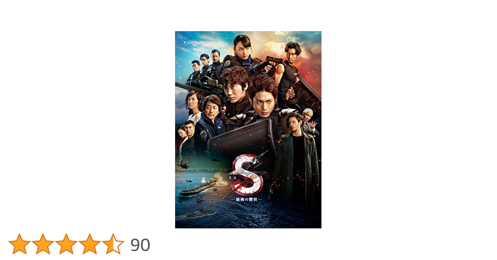Screen dimensions: 497x260
Task: Click the fourth filled rating star
Action: [90, 244]
